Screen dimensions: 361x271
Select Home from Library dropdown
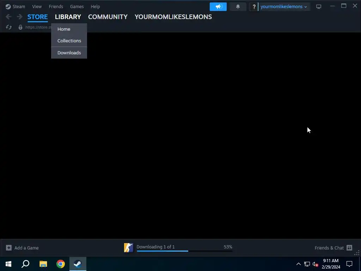tap(69, 29)
